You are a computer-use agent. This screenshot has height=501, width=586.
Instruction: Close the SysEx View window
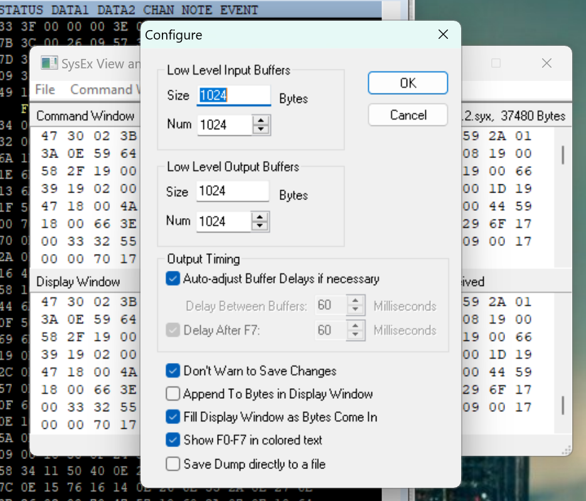pyautogui.click(x=546, y=63)
